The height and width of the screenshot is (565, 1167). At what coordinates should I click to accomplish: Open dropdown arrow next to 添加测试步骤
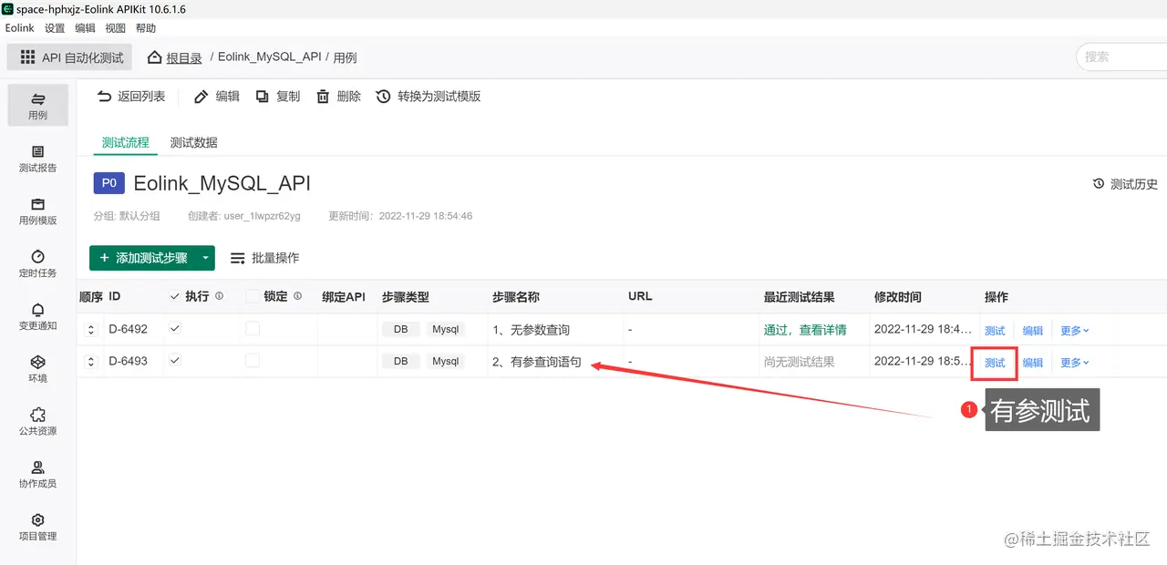pos(206,258)
